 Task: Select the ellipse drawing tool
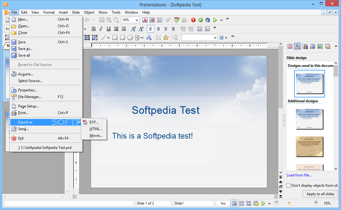coord(130,38)
